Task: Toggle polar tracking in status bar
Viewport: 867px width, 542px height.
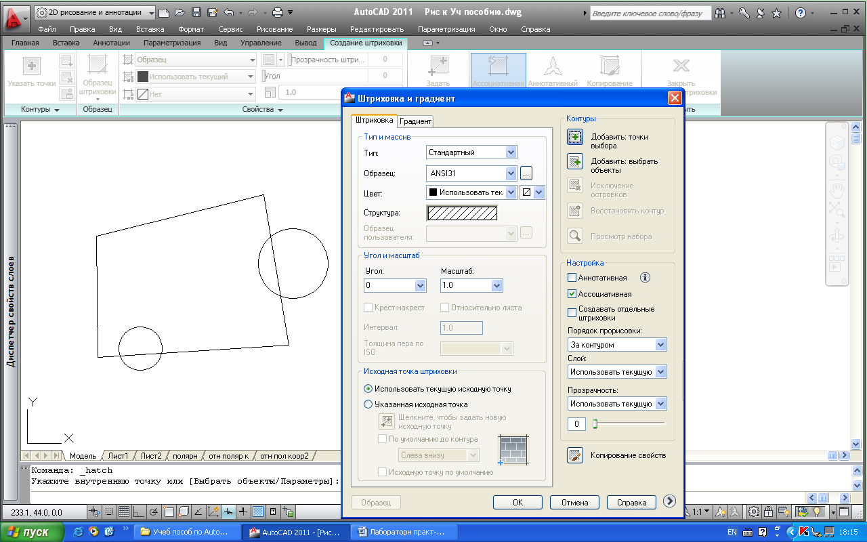Action: click(x=154, y=512)
